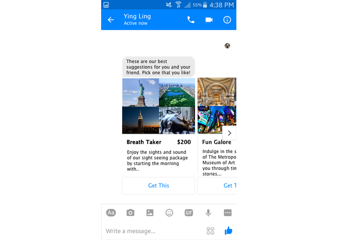Go back using the arrow icon
The height and width of the screenshot is (240, 338).
pyautogui.click(x=111, y=20)
